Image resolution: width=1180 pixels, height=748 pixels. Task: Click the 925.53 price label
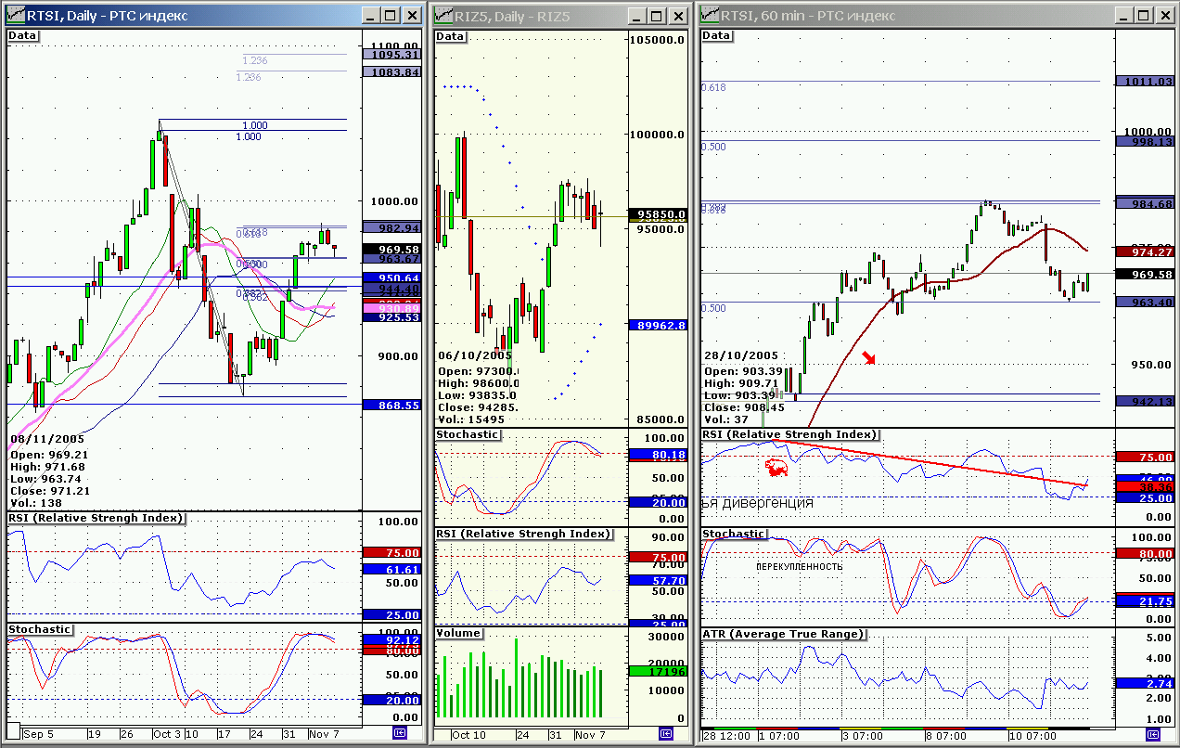point(392,317)
